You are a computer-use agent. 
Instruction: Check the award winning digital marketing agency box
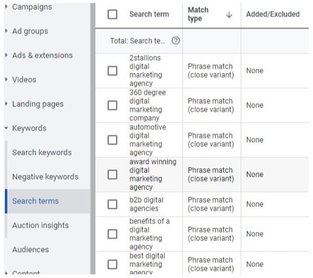coord(112,174)
